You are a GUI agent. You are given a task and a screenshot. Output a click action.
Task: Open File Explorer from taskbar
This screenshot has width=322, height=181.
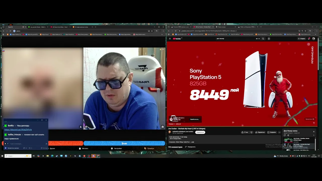pos(48,156)
